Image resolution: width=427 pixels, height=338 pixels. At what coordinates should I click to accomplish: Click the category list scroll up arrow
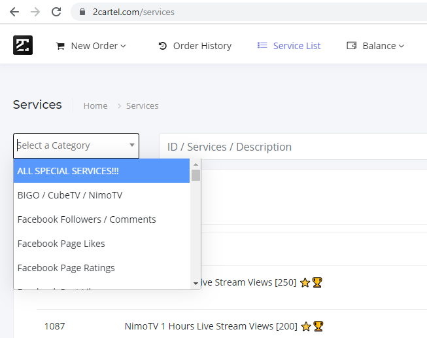(196, 164)
